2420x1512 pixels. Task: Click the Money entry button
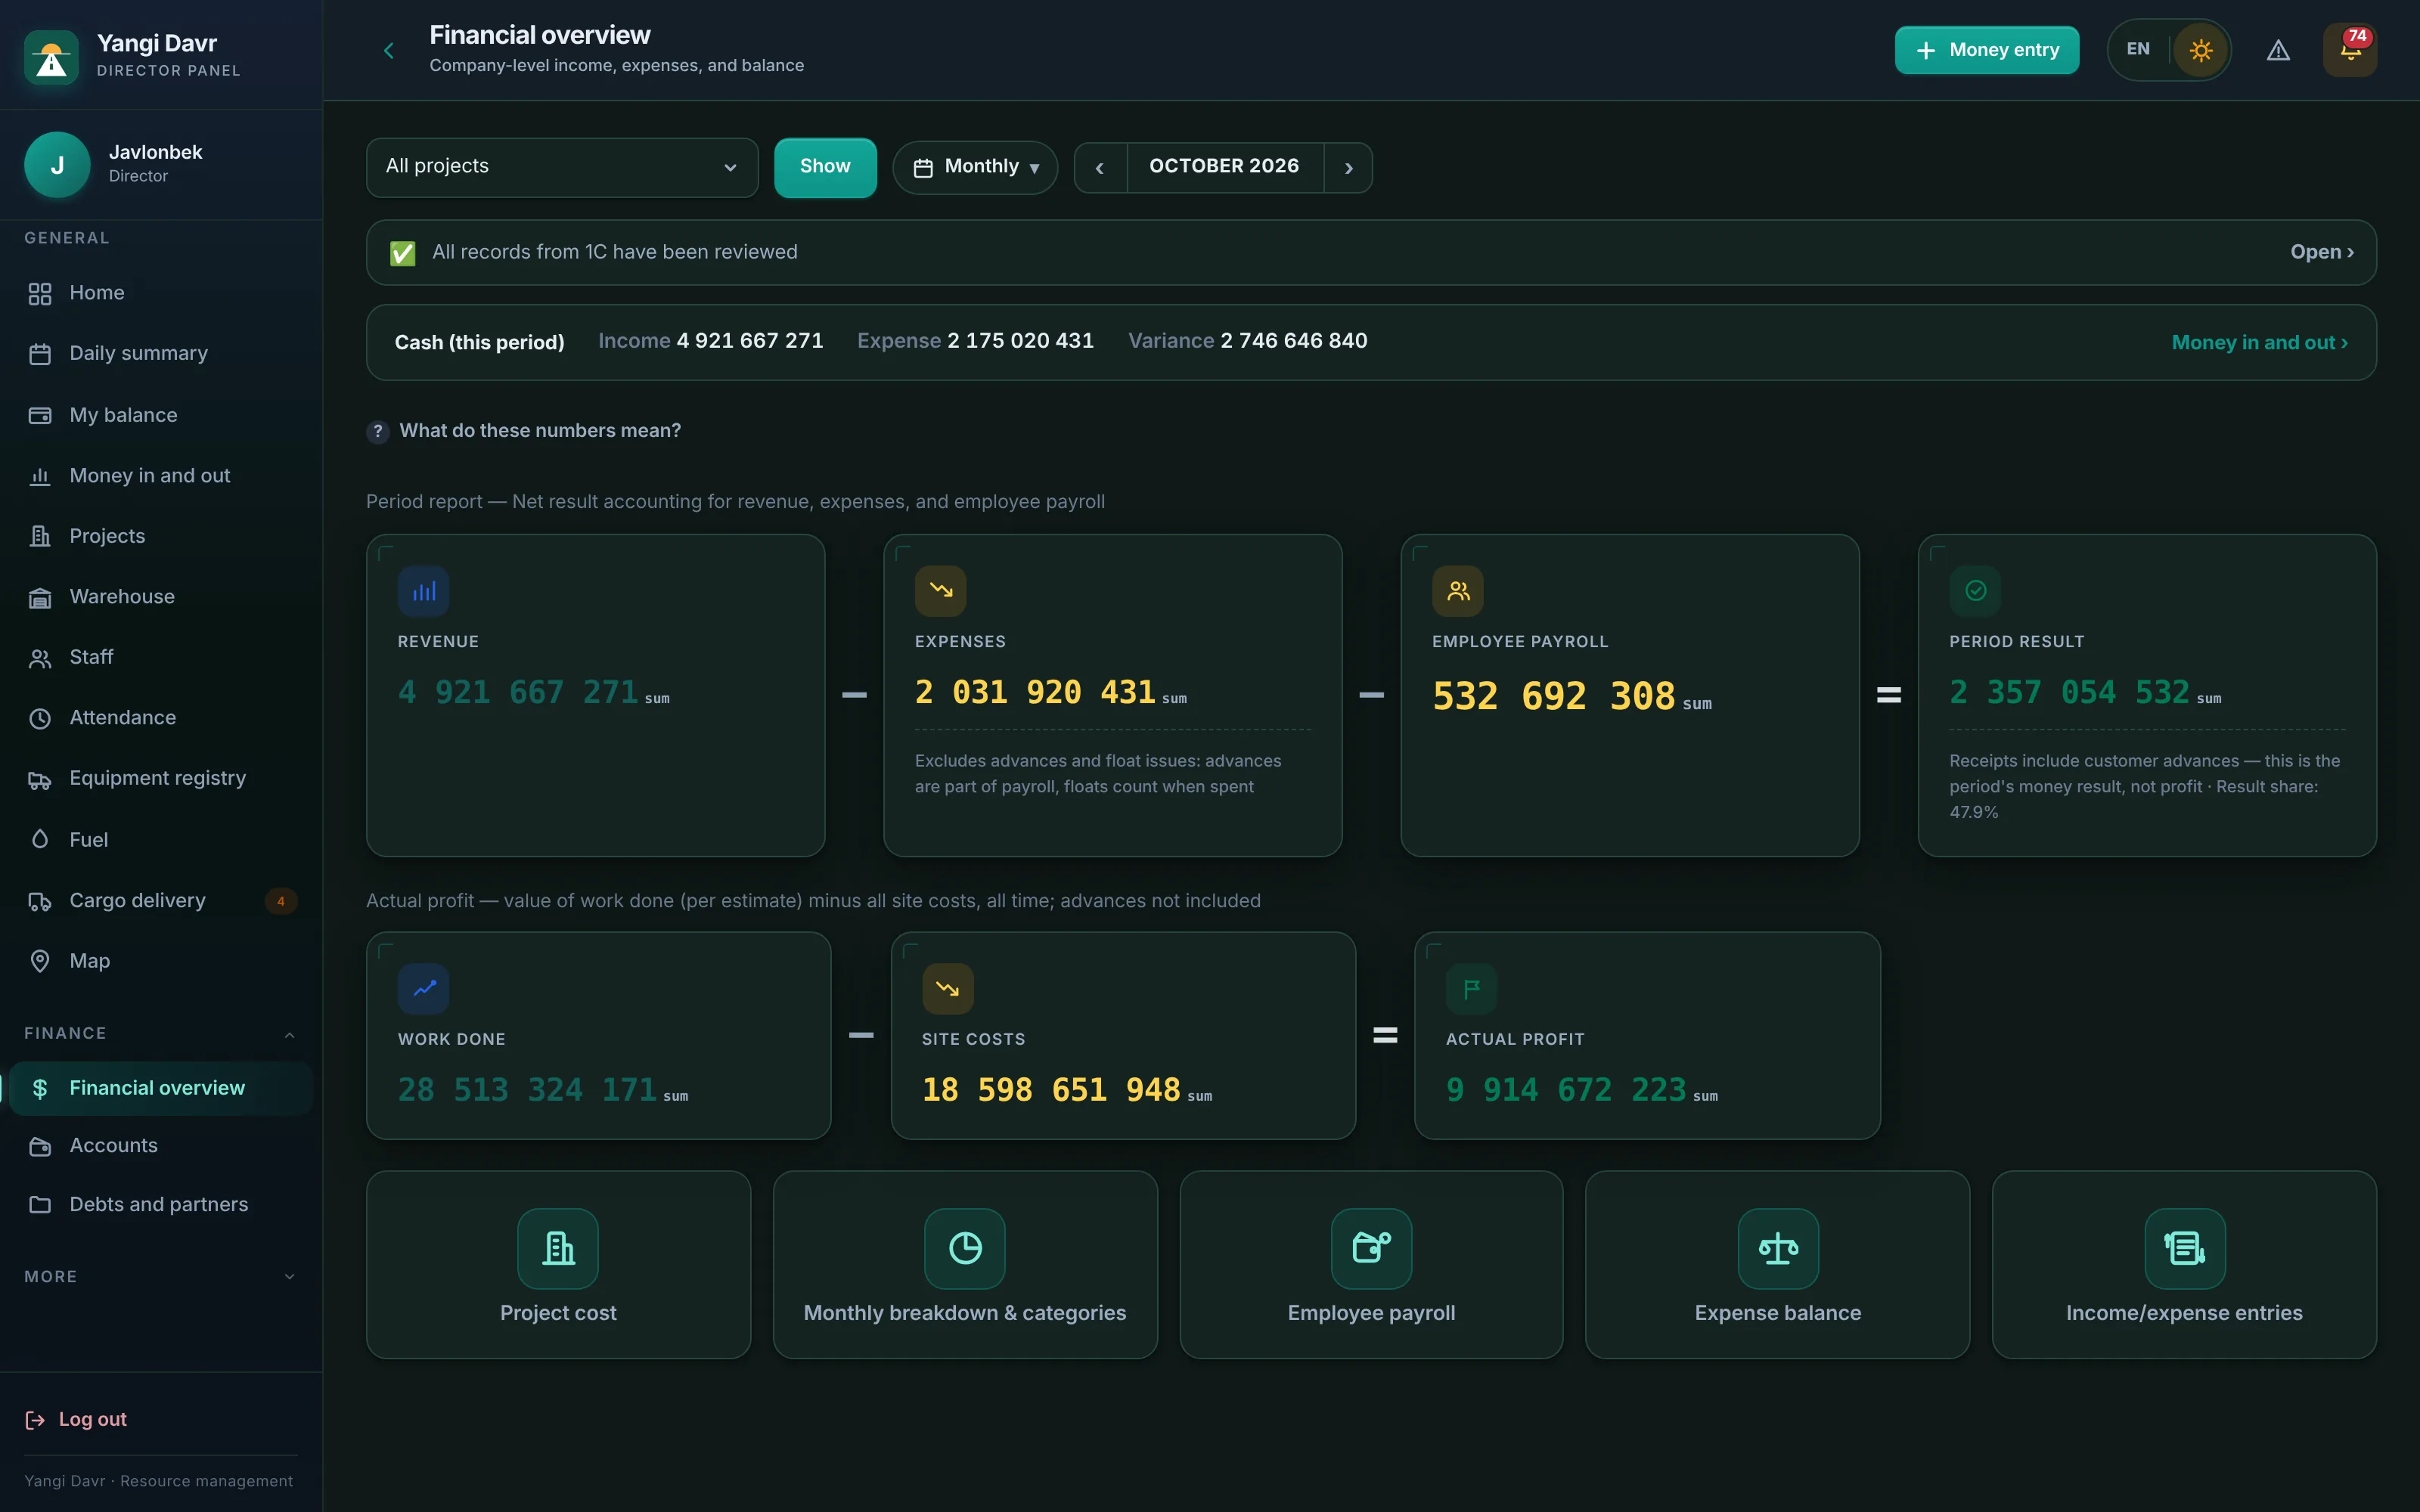(1986, 50)
